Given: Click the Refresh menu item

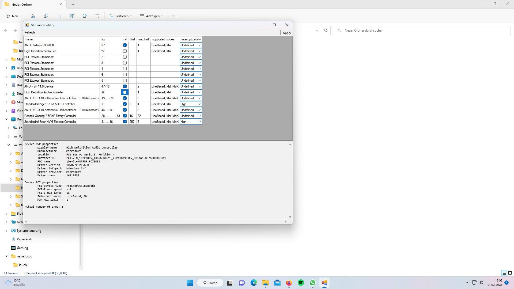Looking at the screenshot, I should (29, 32).
